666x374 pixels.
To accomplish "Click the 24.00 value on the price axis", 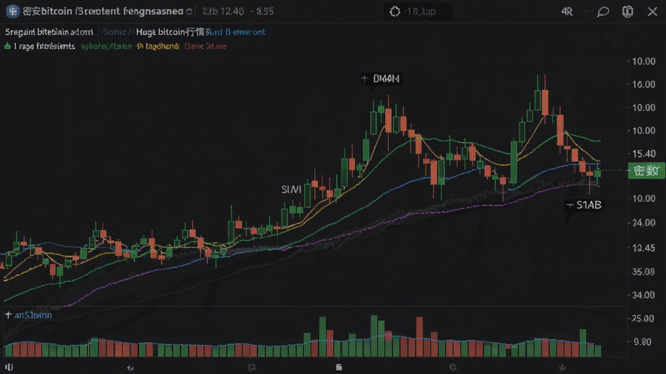I will point(643,223).
